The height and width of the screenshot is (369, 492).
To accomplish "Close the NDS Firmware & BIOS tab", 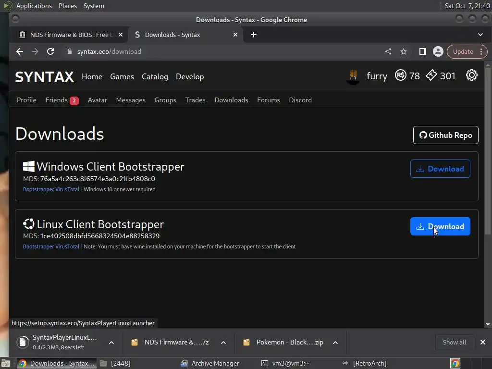I will [x=121, y=35].
